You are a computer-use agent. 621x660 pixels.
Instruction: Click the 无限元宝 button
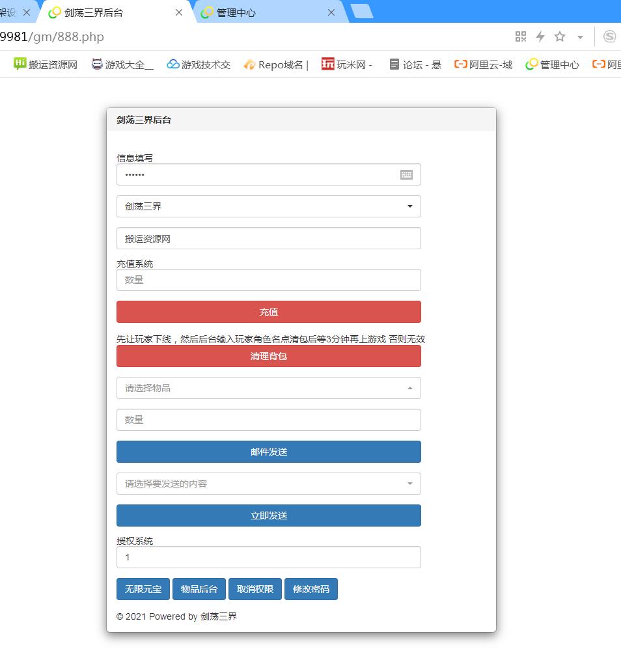[143, 589]
